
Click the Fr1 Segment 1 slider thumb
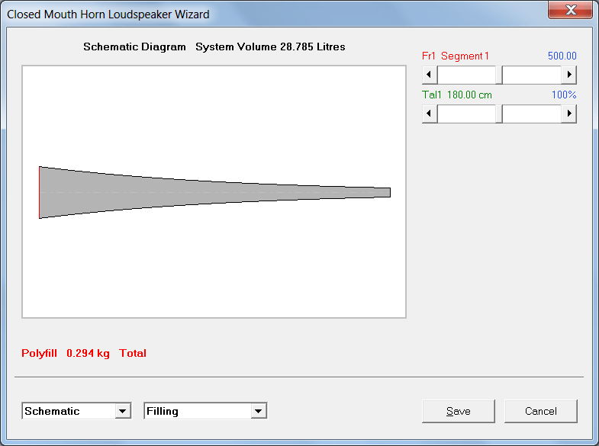(x=499, y=75)
